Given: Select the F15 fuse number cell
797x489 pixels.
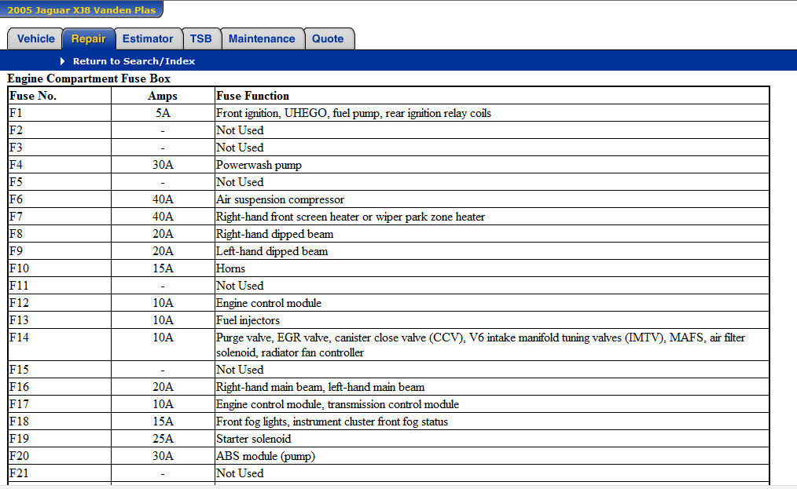Looking at the screenshot, I should 60,369.
